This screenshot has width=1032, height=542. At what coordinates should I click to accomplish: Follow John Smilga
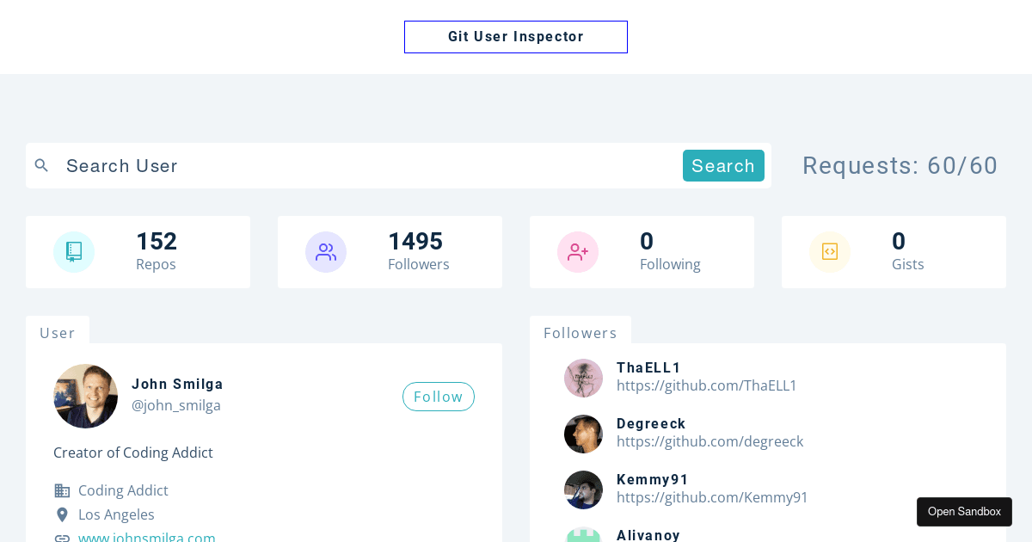coord(438,397)
